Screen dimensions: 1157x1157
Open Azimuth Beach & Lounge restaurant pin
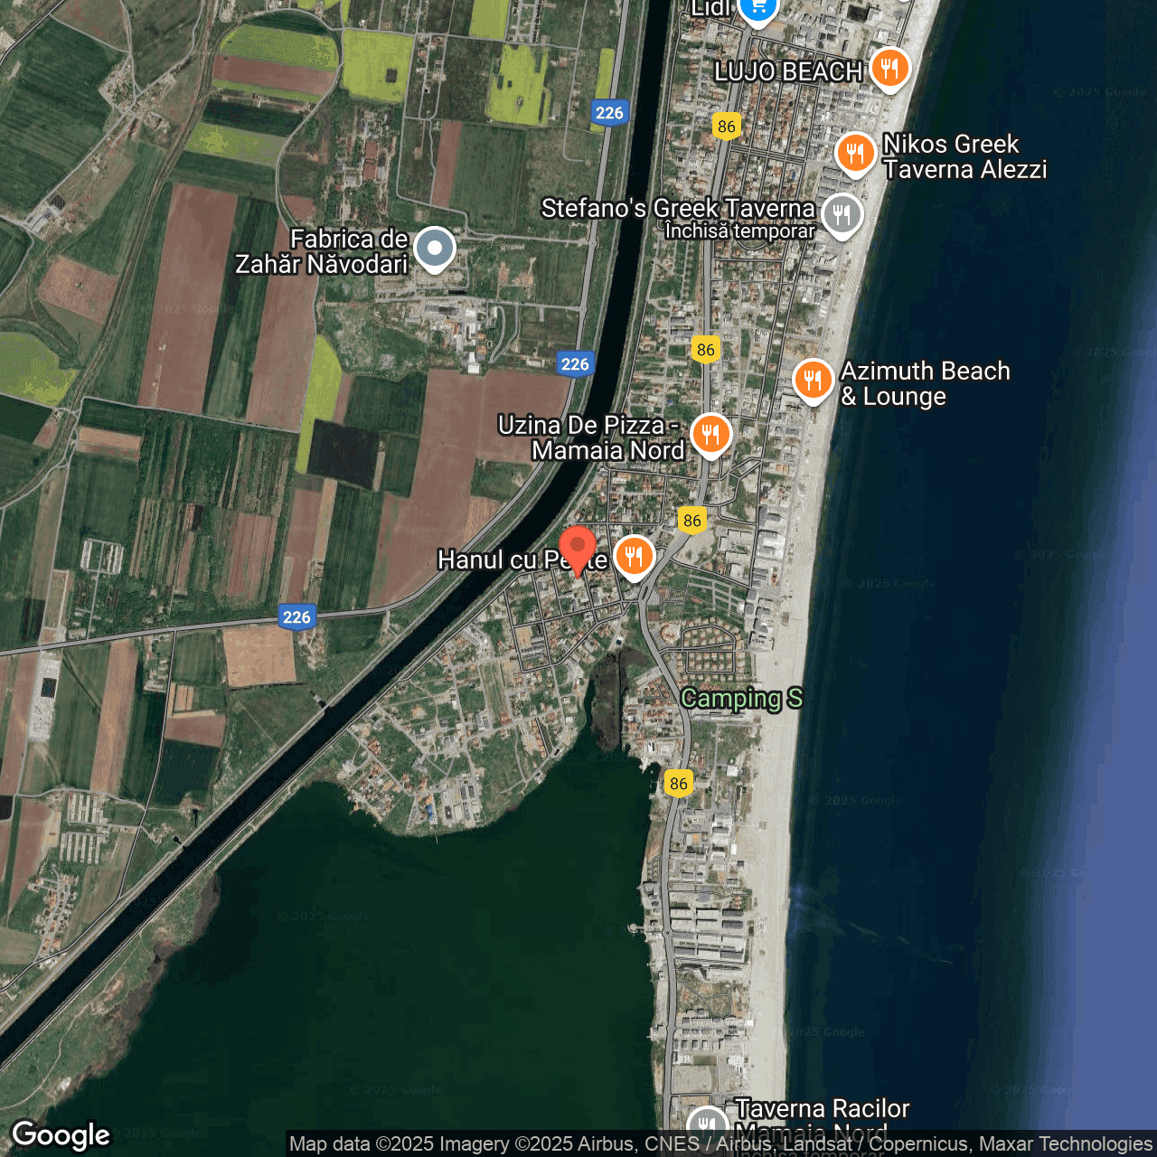[x=813, y=380]
